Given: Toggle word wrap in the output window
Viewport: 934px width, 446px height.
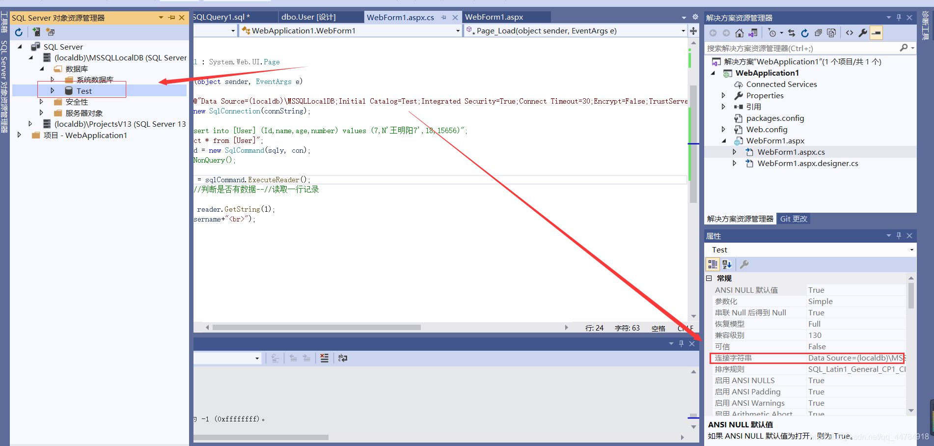Looking at the screenshot, I should coord(343,358).
